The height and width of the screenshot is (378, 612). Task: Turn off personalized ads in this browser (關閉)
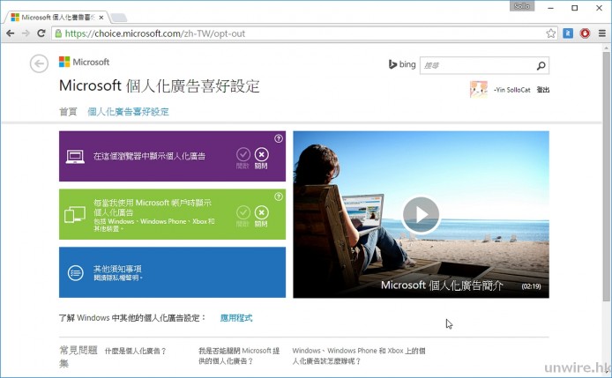click(261, 155)
